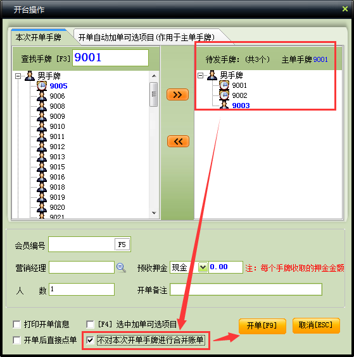Image resolution: width=354 pixels, height=357 pixels.
Task: Open the 现金 payment type dropdown
Action: tap(203, 267)
